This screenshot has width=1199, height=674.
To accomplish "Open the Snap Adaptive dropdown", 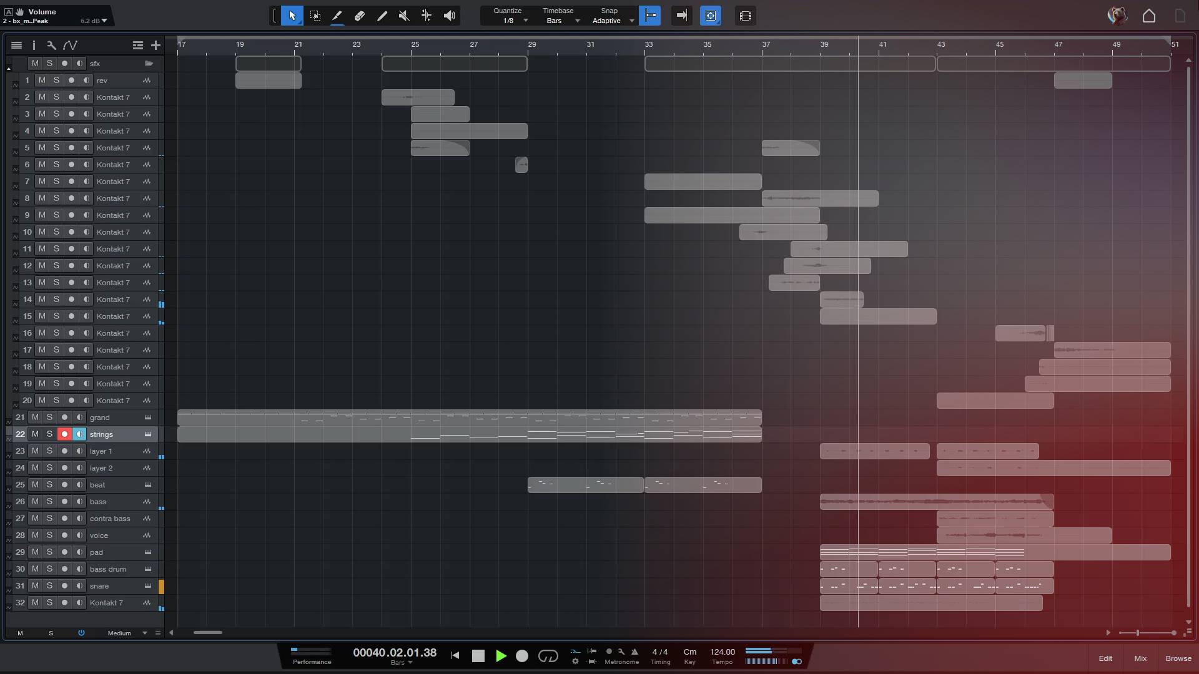I will [x=631, y=21].
